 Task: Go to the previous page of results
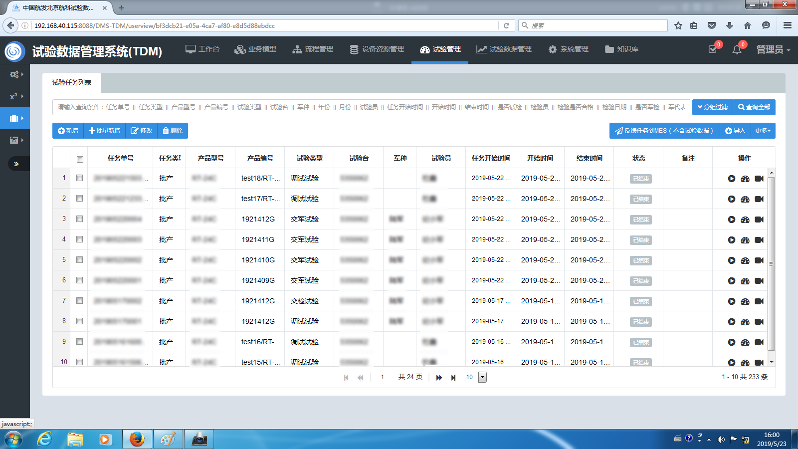point(360,378)
